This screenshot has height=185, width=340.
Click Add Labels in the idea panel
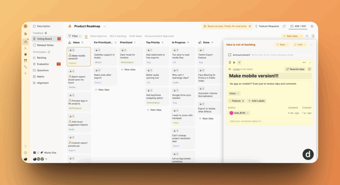256,101
